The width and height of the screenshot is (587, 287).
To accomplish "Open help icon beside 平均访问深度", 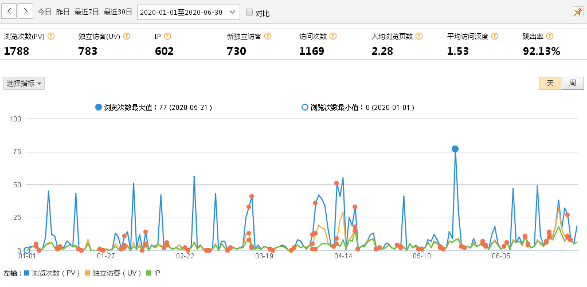I will [x=495, y=36].
